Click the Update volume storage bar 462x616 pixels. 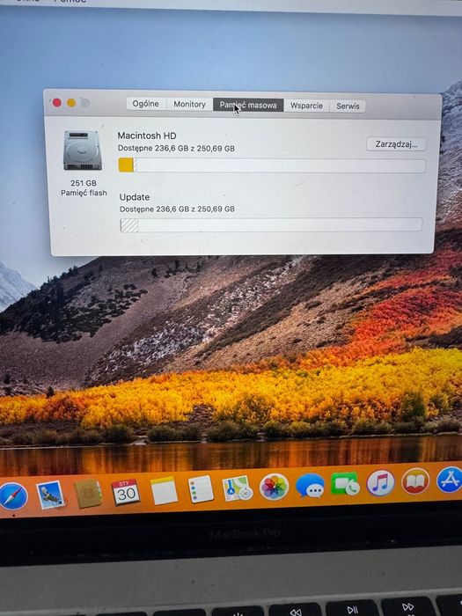[x=271, y=225]
